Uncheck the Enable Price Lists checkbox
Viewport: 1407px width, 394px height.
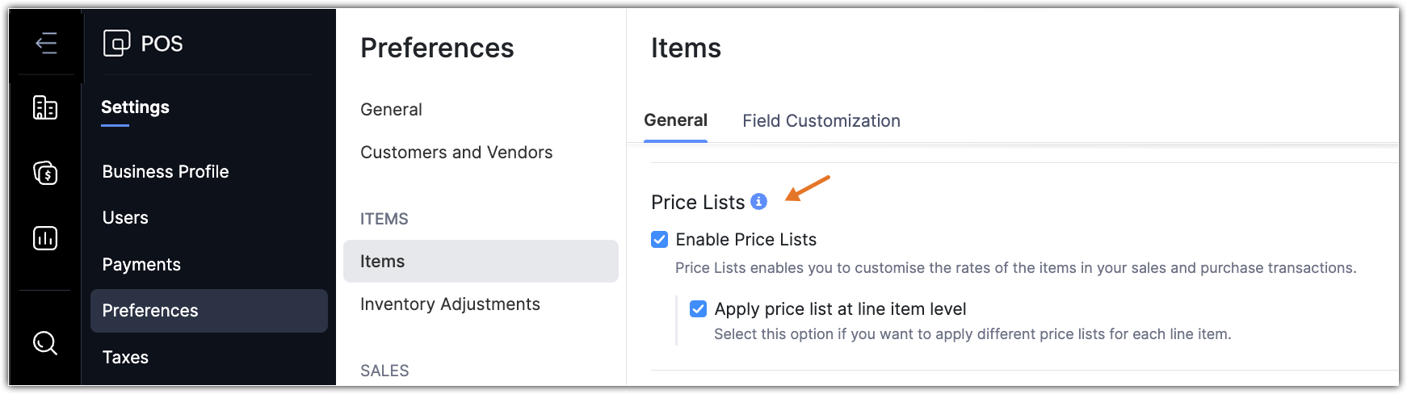660,240
